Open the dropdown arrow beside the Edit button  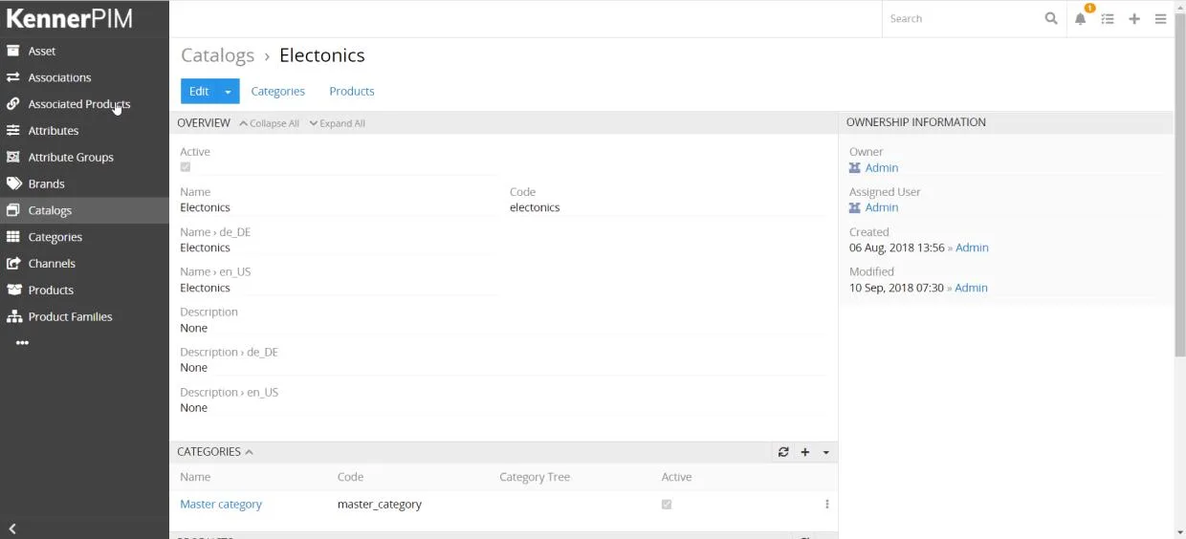pos(228,92)
